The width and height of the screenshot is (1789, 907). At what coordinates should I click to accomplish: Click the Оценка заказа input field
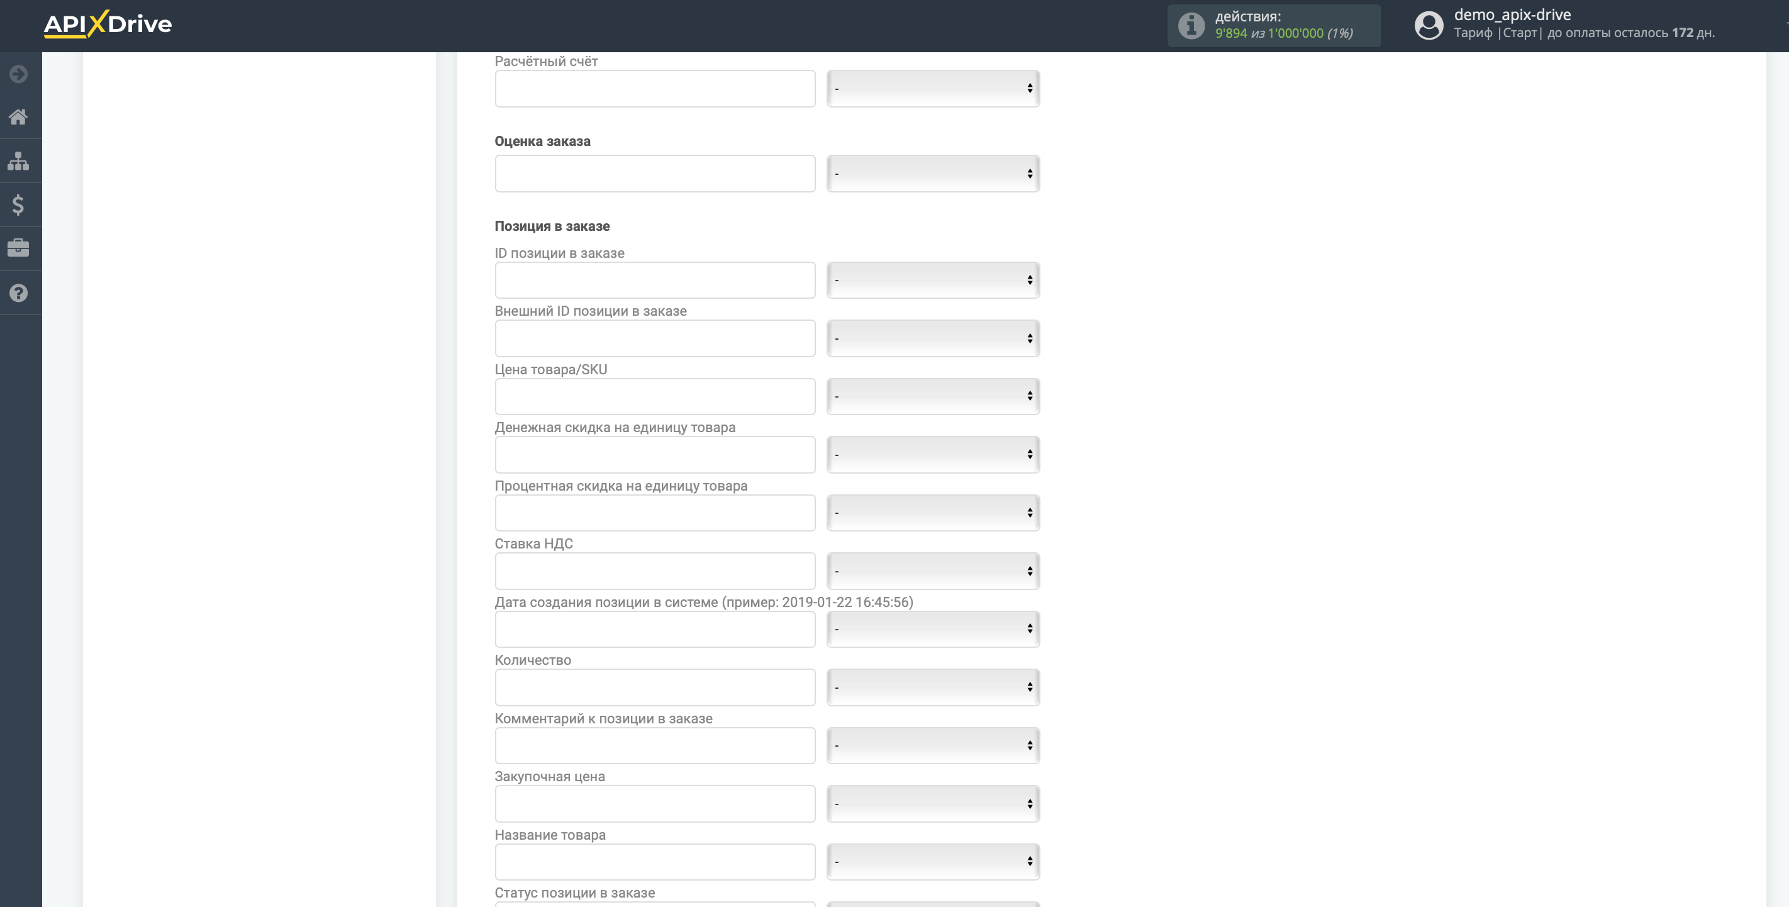pos(655,174)
